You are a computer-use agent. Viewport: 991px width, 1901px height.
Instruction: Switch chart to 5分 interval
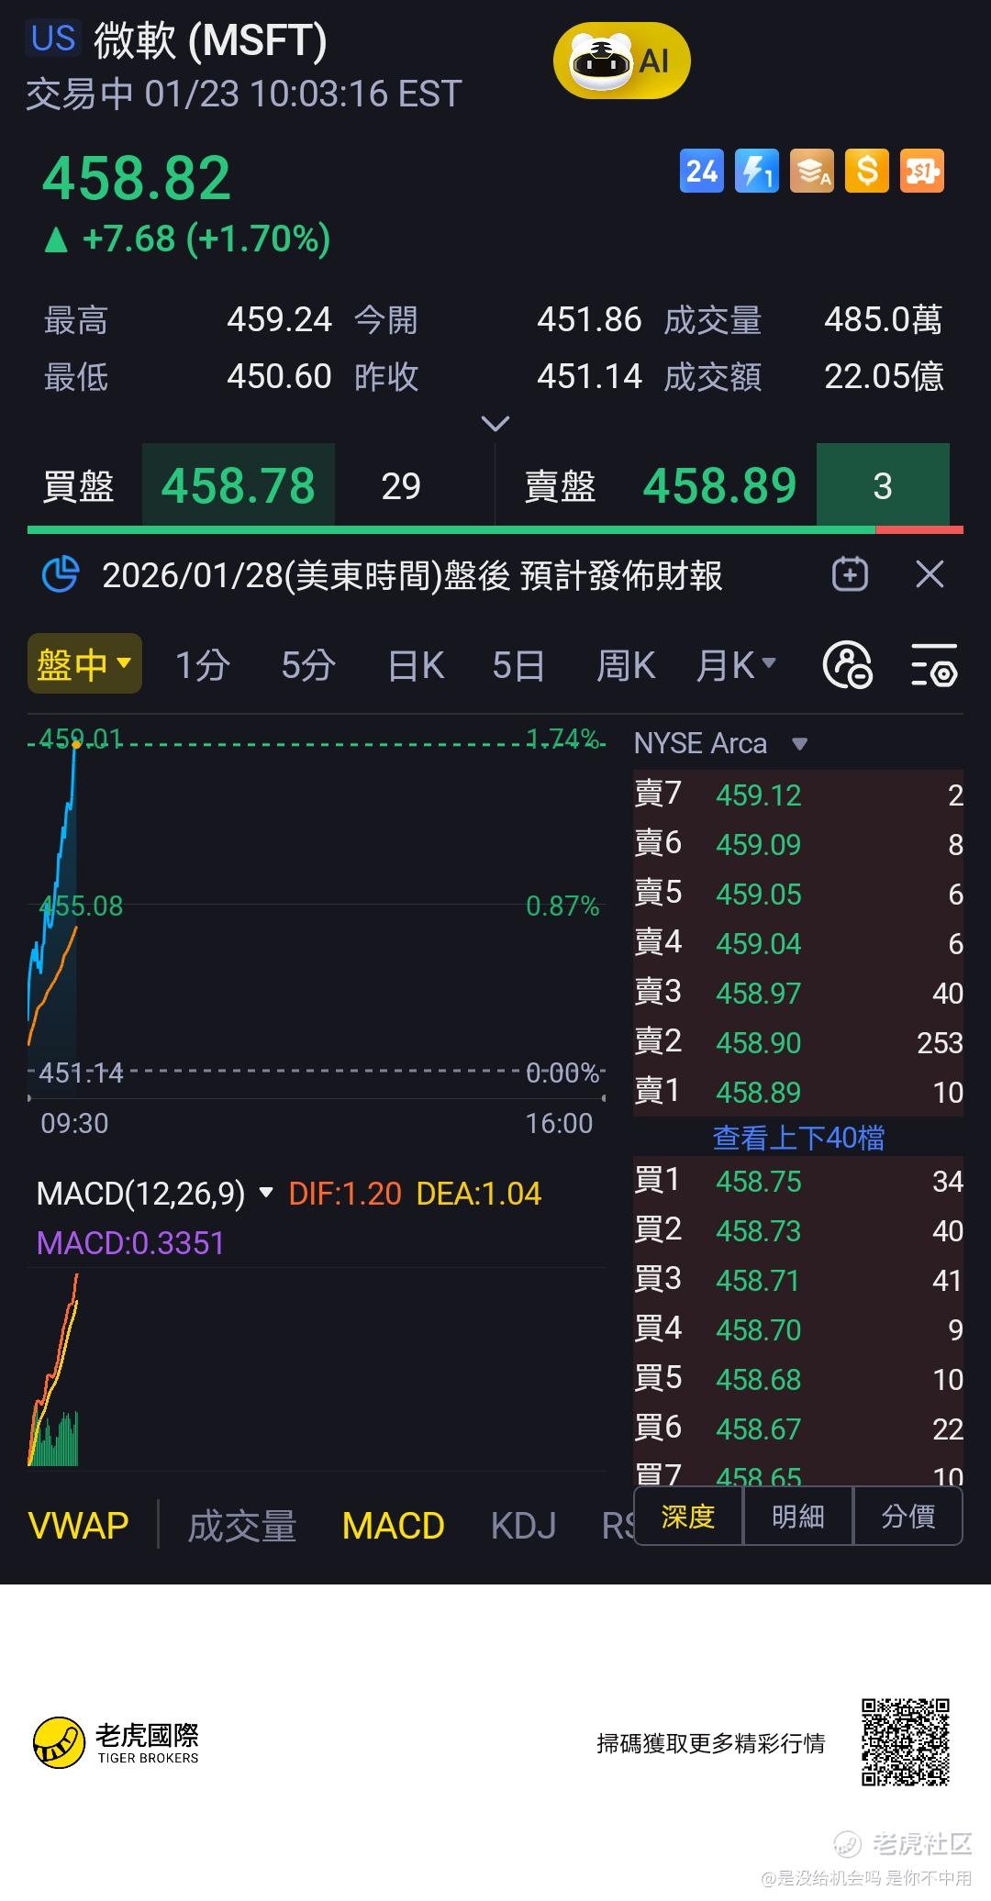pyautogui.click(x=307, y=665)
